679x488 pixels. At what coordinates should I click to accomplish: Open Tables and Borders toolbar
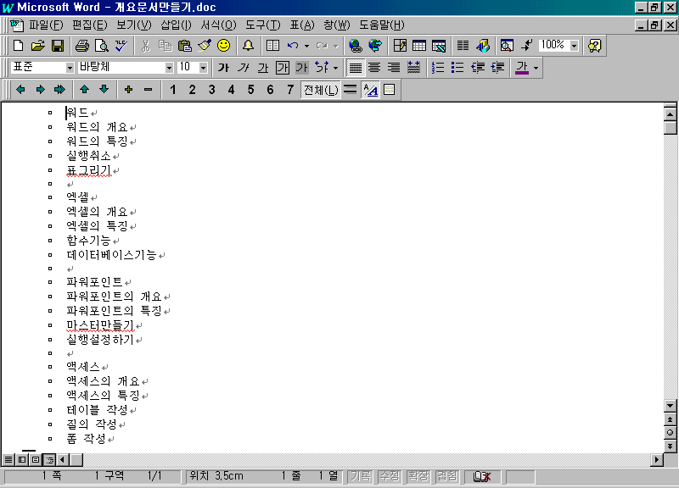400,46
